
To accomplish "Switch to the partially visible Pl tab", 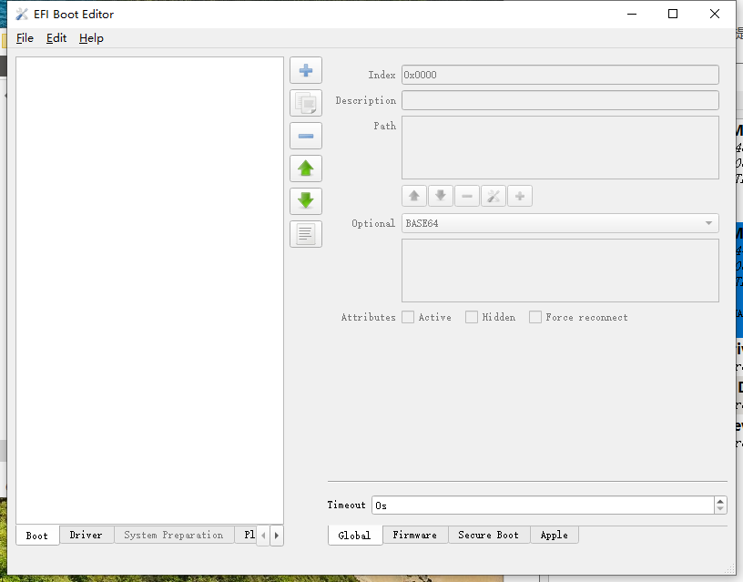I will (247, 535).
